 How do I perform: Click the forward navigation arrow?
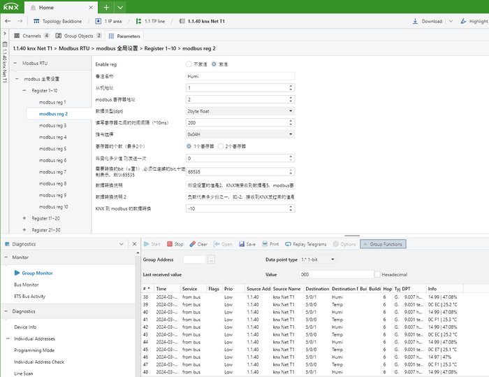20,21
